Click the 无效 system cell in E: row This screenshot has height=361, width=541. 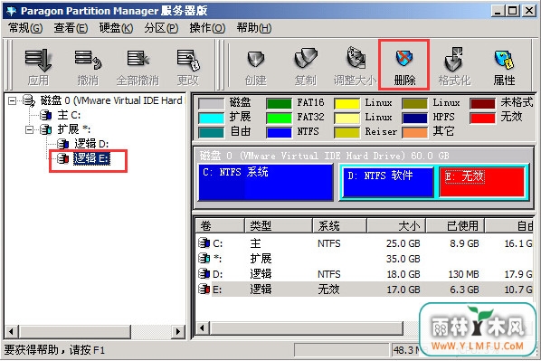tap(328, 290)
